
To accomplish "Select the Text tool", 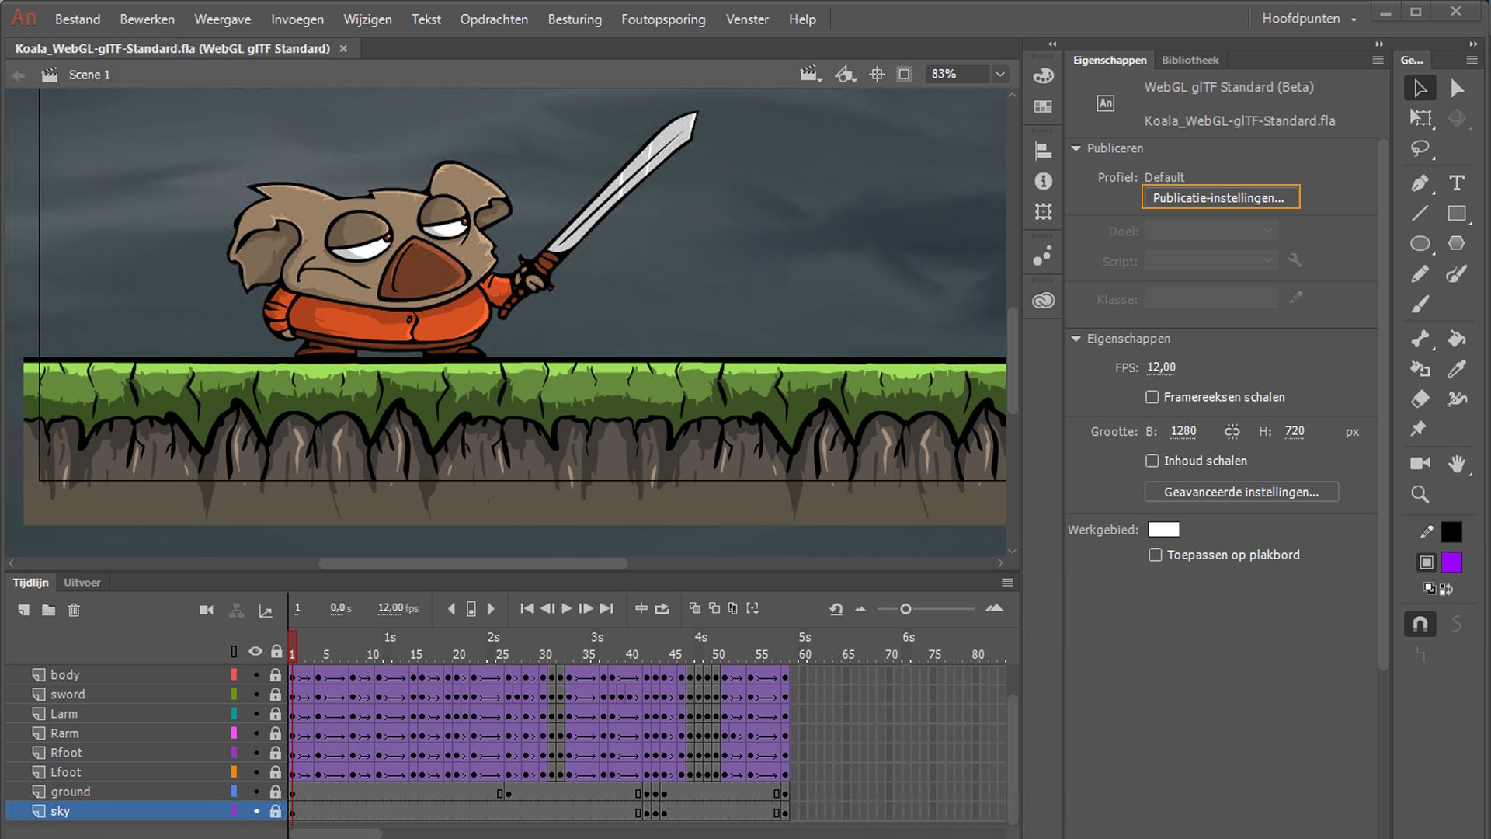I will tap(1456, 183).
